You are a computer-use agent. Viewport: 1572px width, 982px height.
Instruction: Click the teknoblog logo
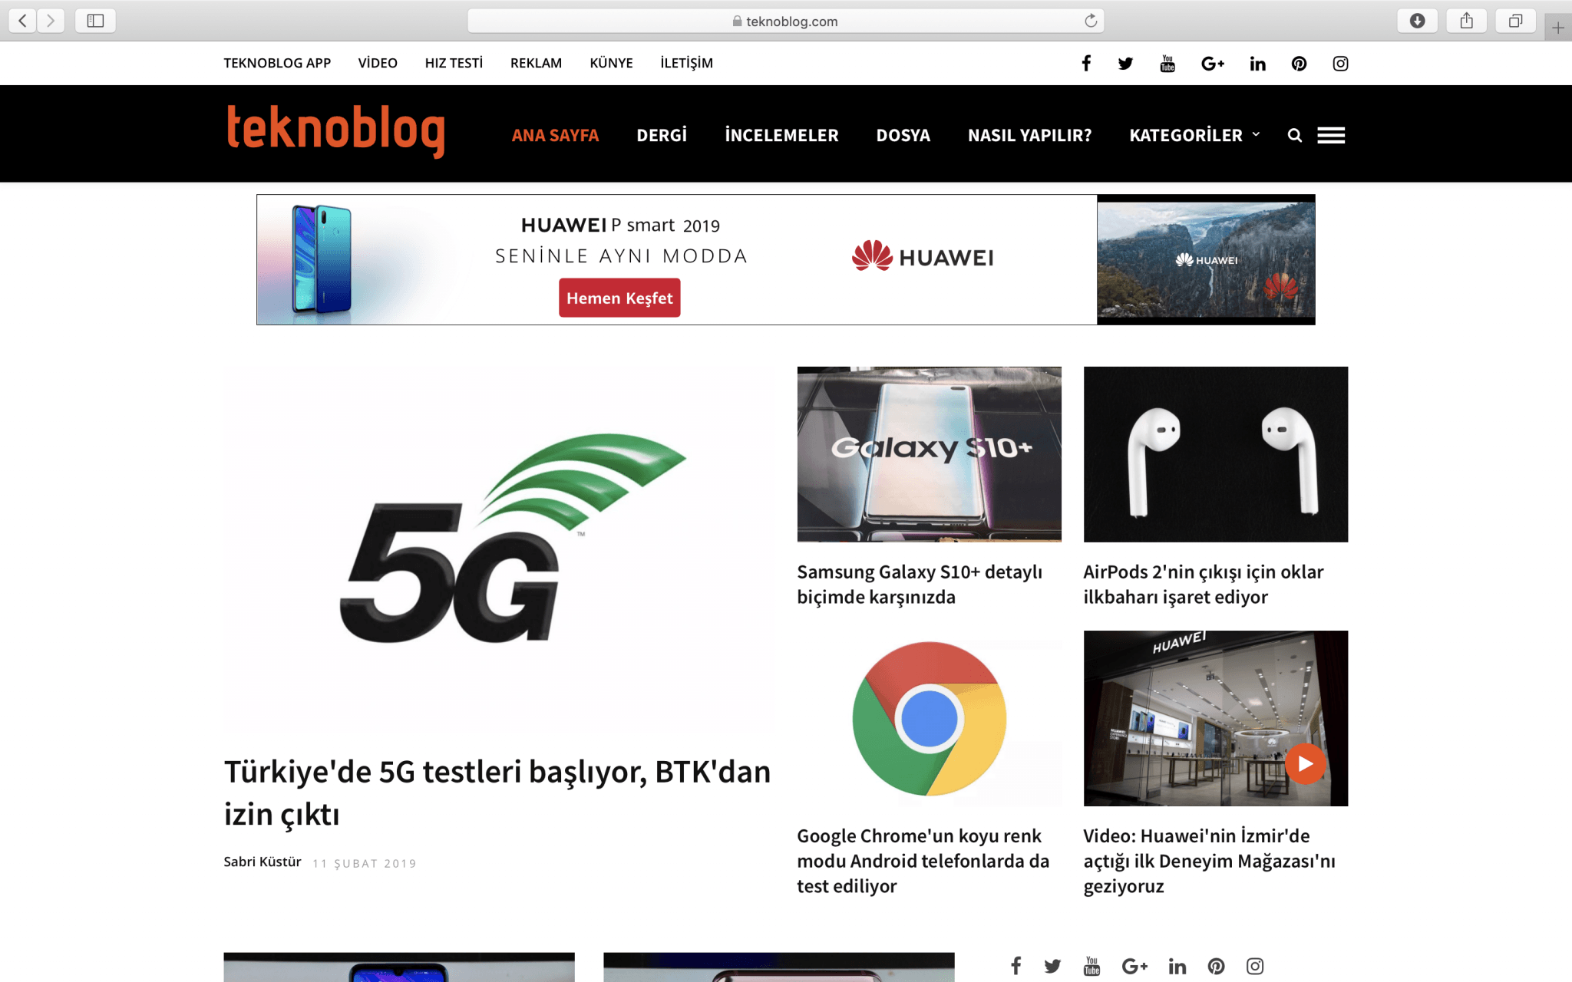click(335, 130)
